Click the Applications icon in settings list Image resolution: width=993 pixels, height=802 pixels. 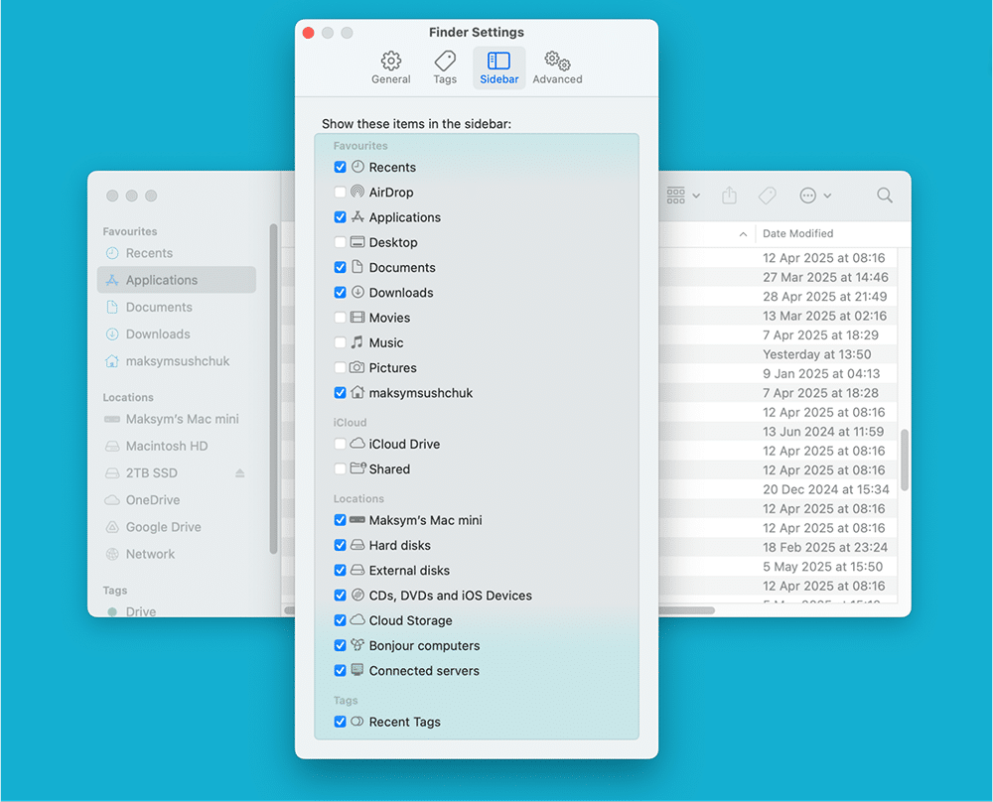point(357,216)
